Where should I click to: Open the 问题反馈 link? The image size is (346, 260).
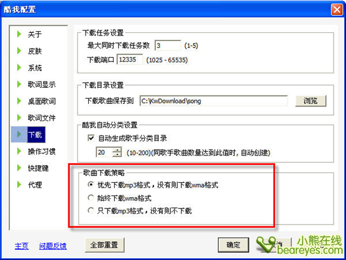[53, 246]
